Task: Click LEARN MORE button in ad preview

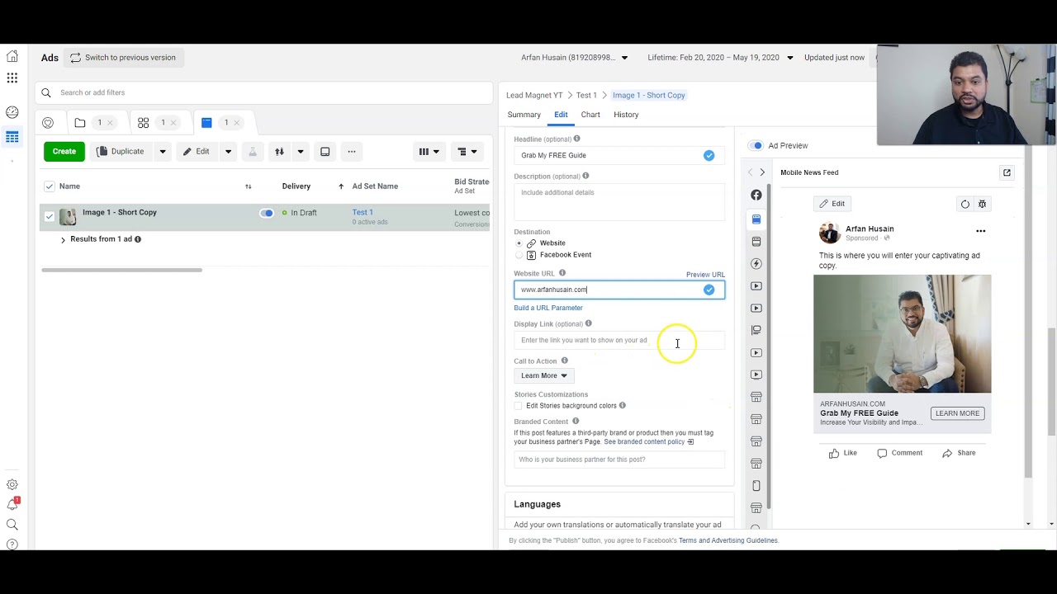Action: 957,413
